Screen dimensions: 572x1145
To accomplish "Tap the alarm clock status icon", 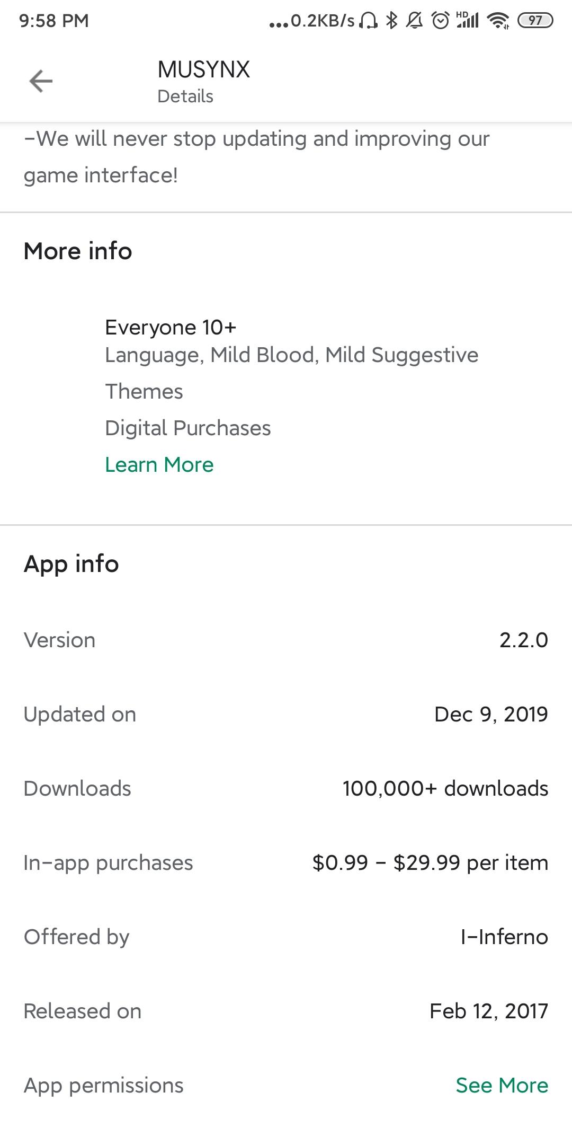I will point(440,21).
